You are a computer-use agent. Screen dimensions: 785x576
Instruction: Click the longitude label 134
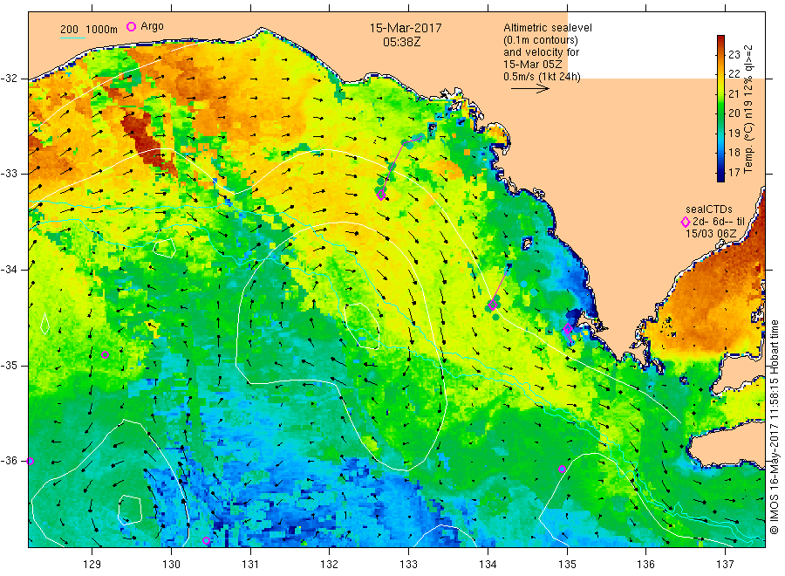point(488,565)
